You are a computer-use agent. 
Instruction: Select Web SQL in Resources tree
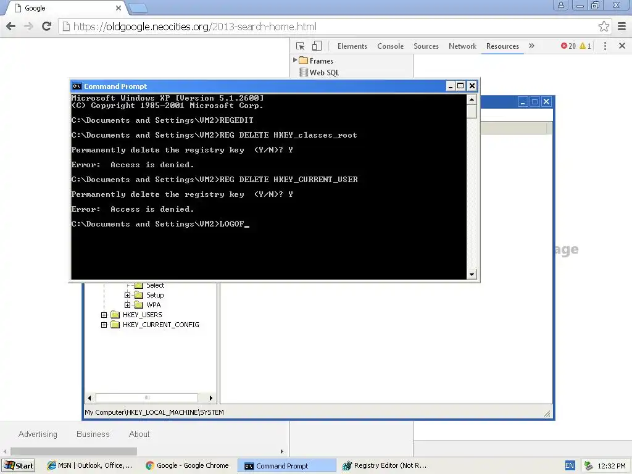point(319,73)
